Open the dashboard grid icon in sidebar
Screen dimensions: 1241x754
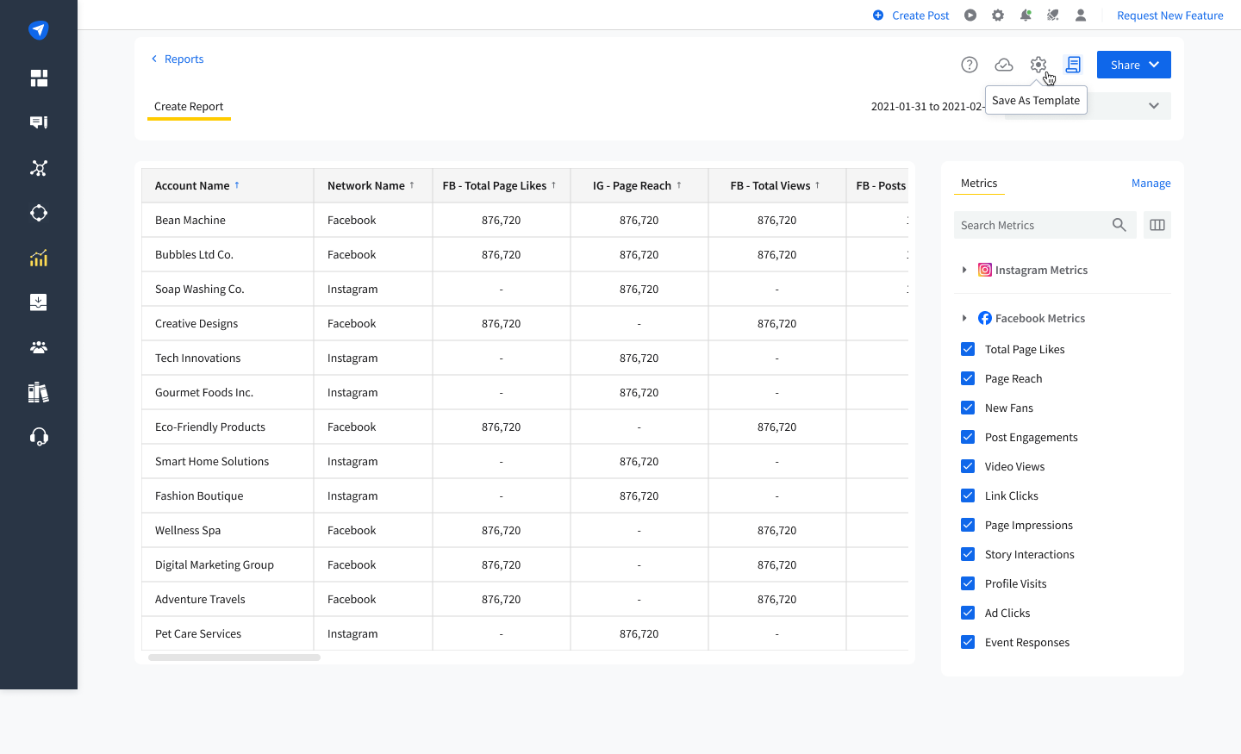tap(39, 78)
